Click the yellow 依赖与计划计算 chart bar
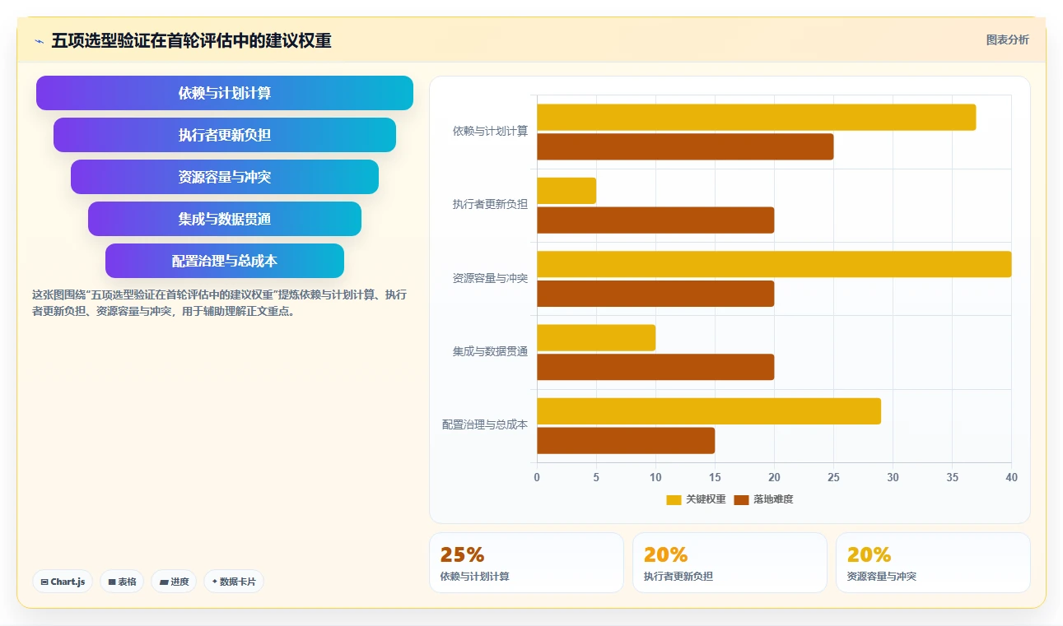Image resolution: width=1063 pixels, height=626 pixels. pyautogui.click(x=757, y=117)
